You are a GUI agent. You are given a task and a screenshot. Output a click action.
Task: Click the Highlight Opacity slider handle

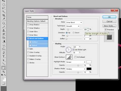click(78, 65)
